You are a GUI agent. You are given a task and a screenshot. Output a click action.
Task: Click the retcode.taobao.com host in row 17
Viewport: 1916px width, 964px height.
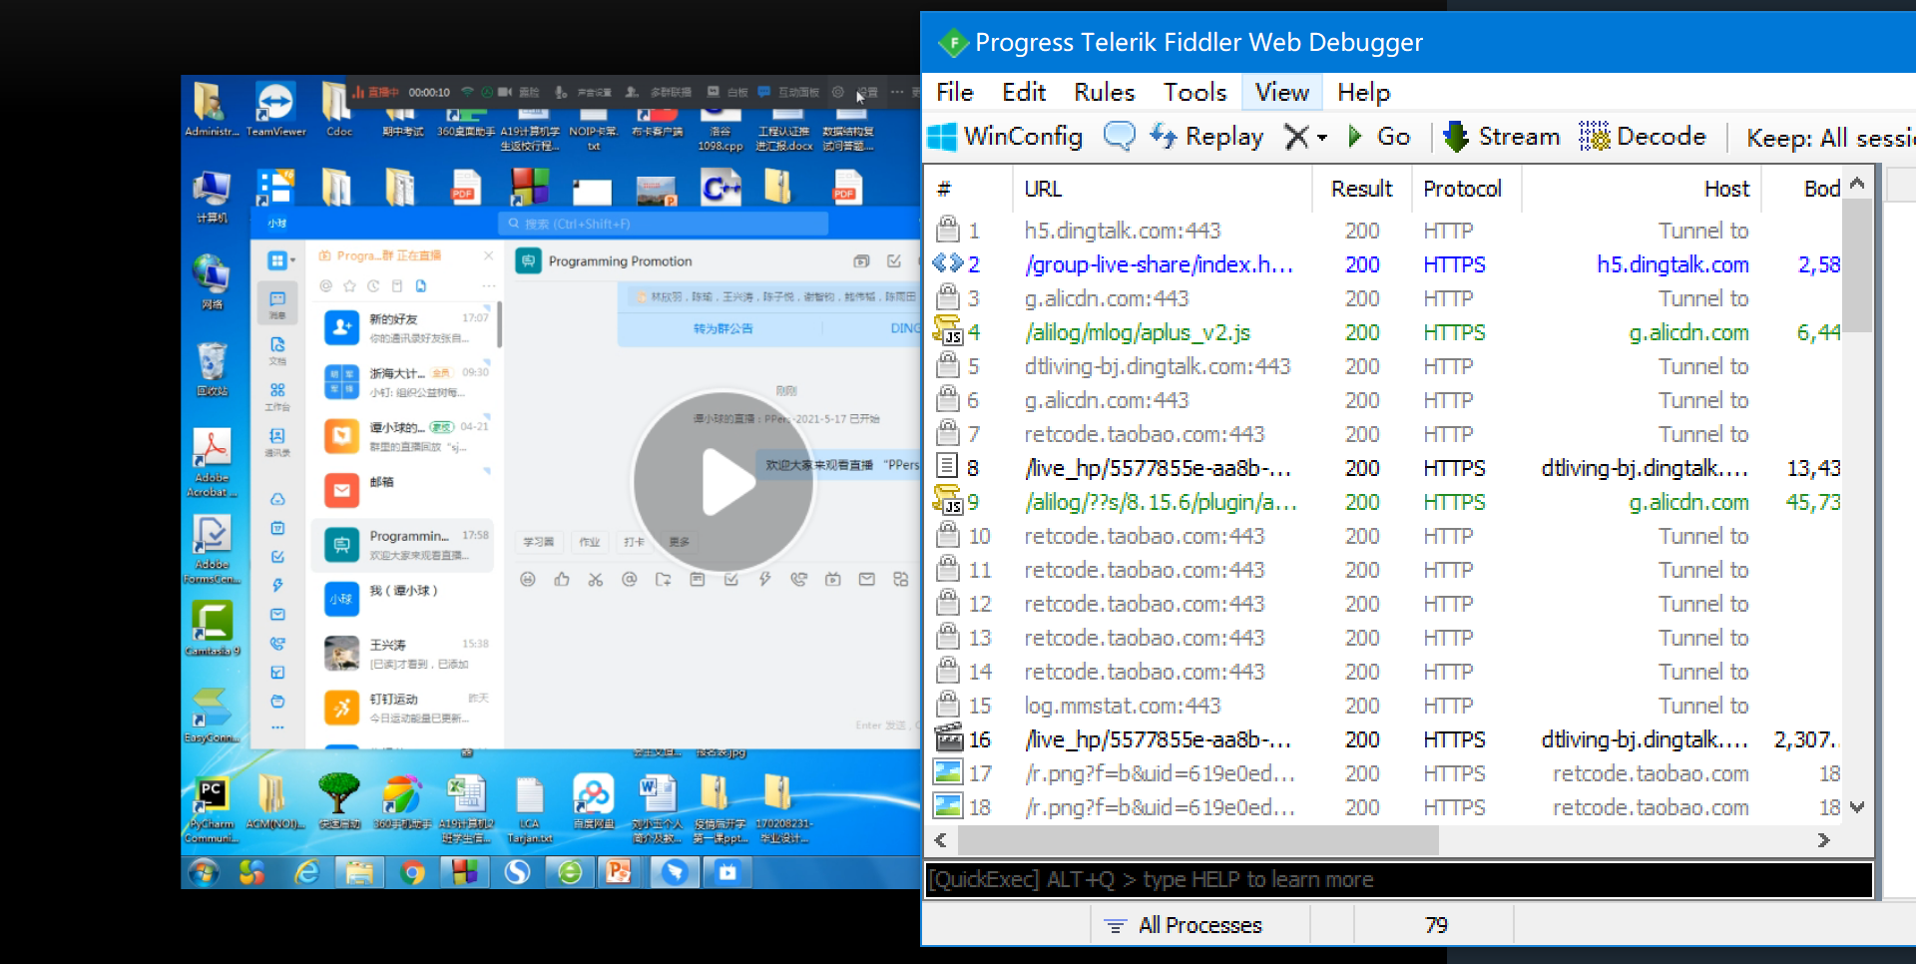point(1651,773)
